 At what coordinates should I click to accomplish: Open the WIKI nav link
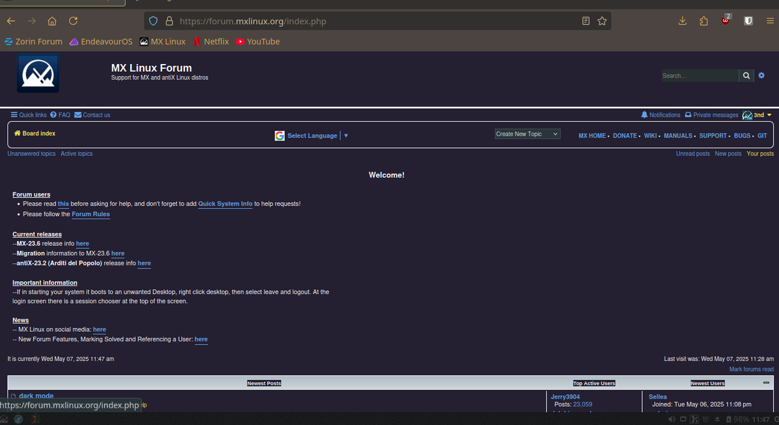click(x=651, y=136)
